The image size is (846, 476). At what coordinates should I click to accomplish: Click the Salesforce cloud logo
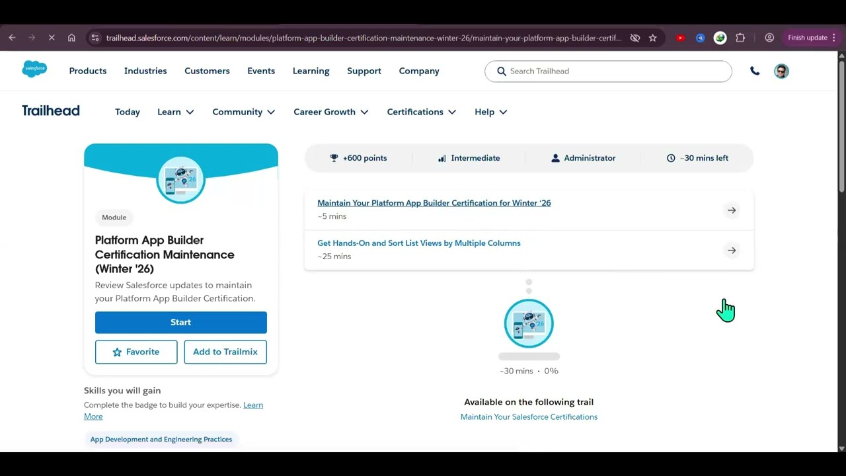[34, 69]
